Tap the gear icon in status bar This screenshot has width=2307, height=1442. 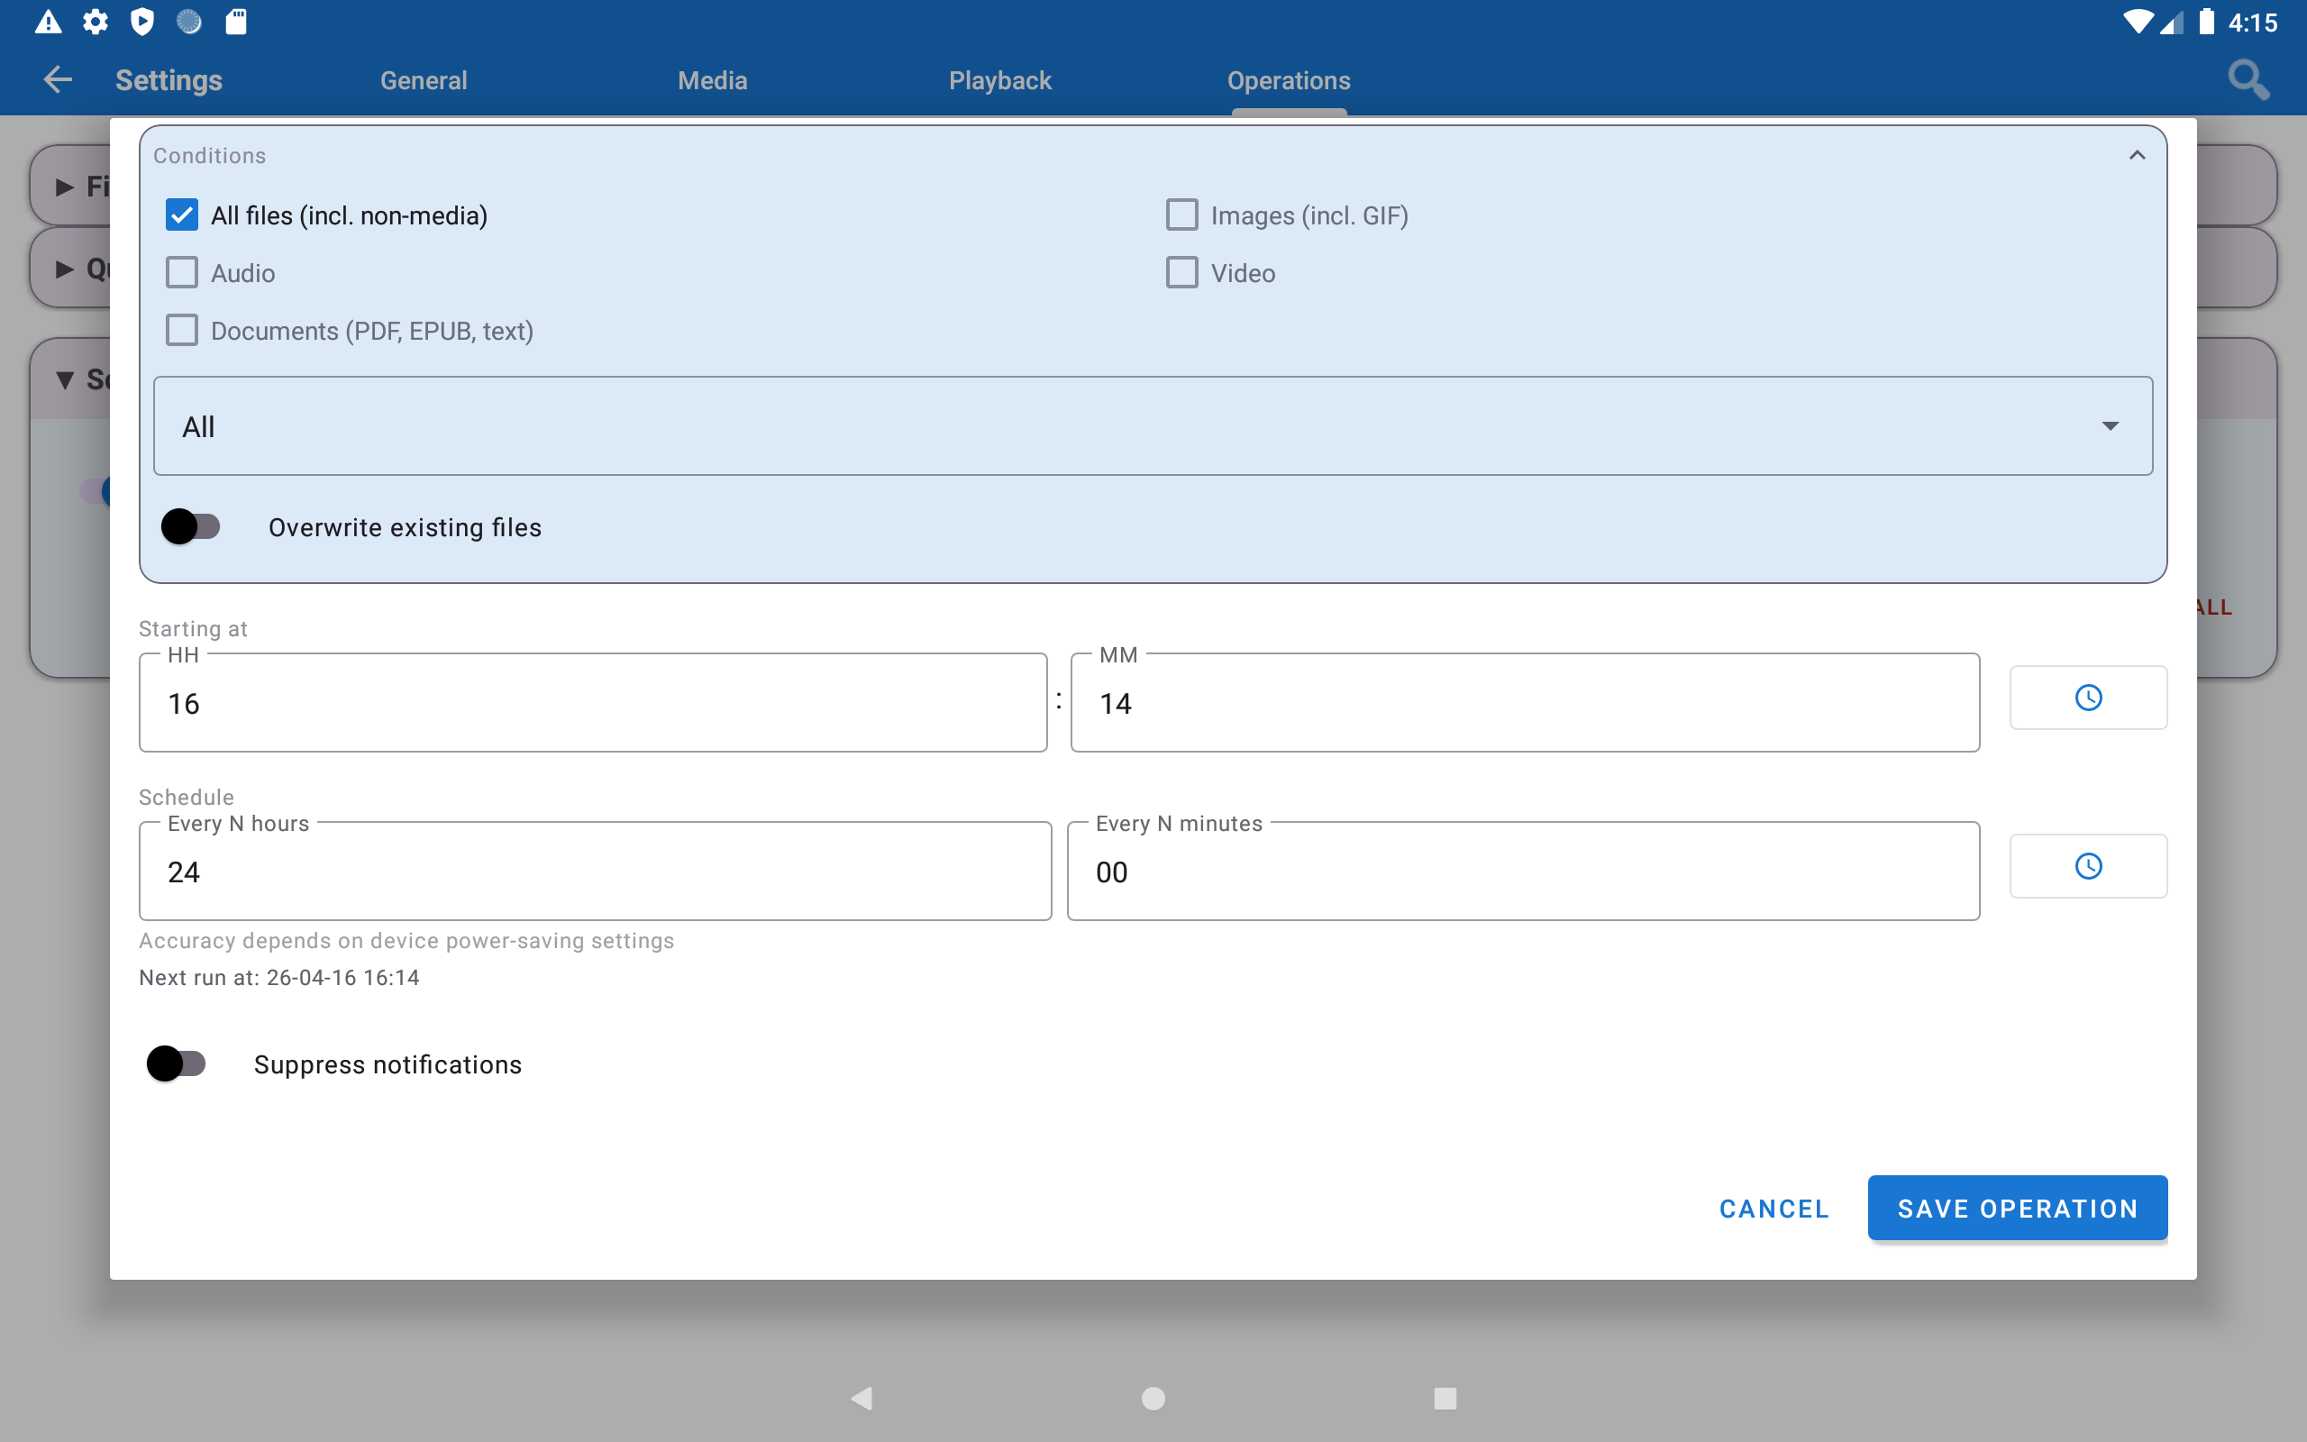(96, 22)
